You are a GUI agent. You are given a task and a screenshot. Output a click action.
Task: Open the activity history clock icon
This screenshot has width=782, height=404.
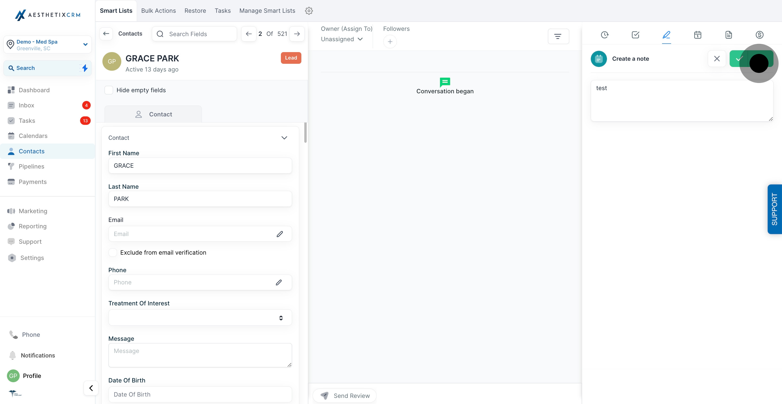pos(604,35)
